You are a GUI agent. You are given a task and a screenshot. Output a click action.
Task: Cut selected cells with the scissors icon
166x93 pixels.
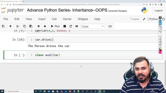(18, 26)
